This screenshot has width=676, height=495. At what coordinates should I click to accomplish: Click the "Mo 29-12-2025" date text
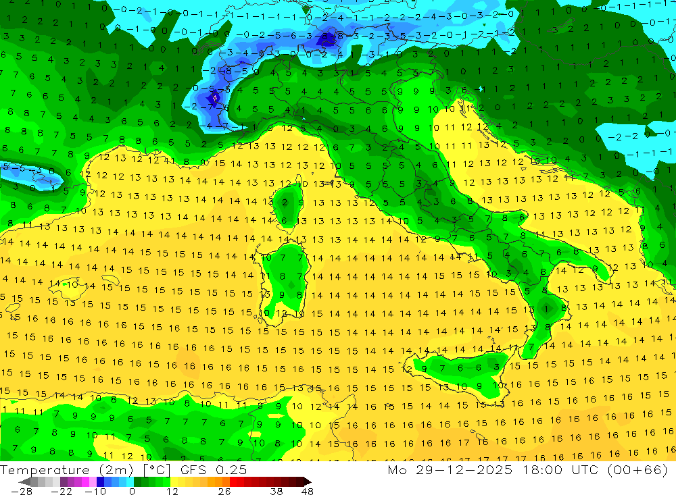click(x=450, y=469)
